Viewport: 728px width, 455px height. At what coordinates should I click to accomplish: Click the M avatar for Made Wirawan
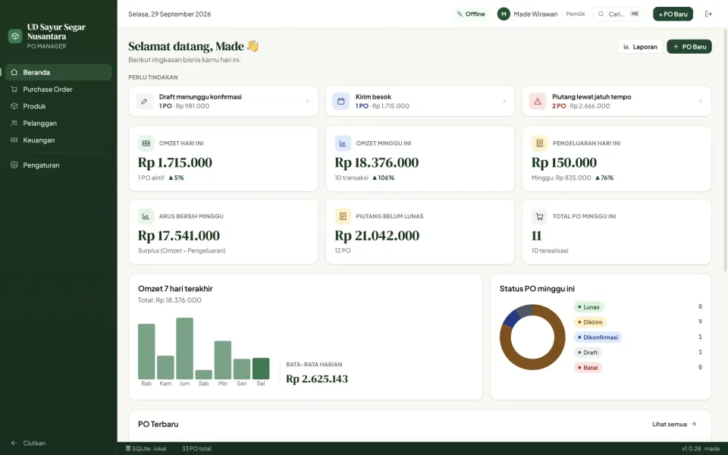[x=504, y=14]
